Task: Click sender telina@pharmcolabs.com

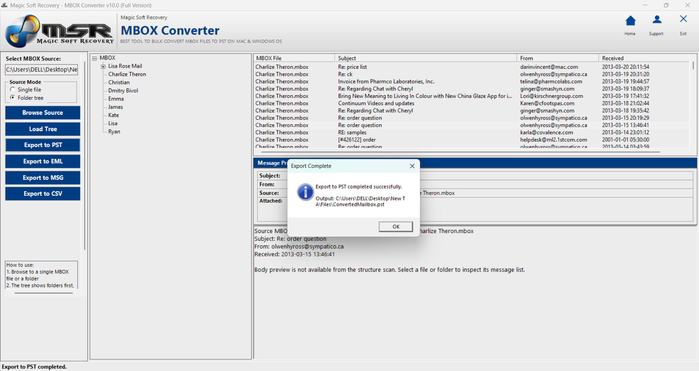Action: pyautogui.click(x=551, y=82)
